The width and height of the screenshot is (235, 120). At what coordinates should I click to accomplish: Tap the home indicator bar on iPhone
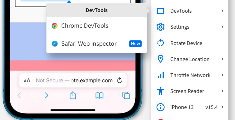(73, 110)
